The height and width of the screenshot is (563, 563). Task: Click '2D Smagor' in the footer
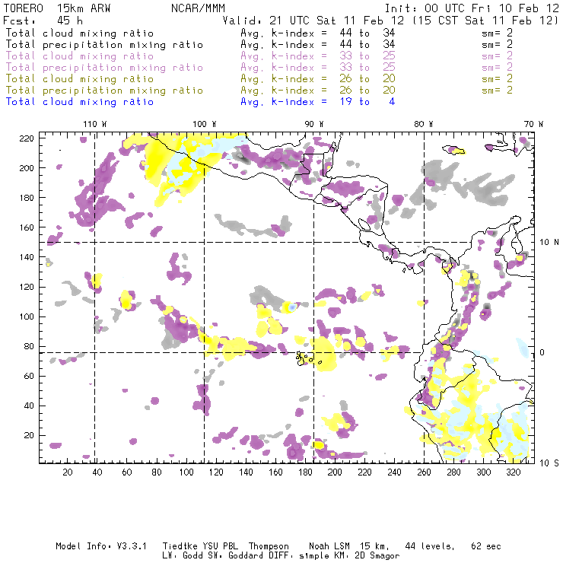377,555
